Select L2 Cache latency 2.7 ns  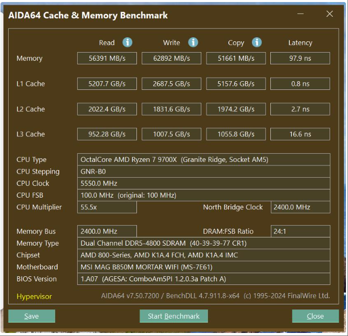(300, 109)
